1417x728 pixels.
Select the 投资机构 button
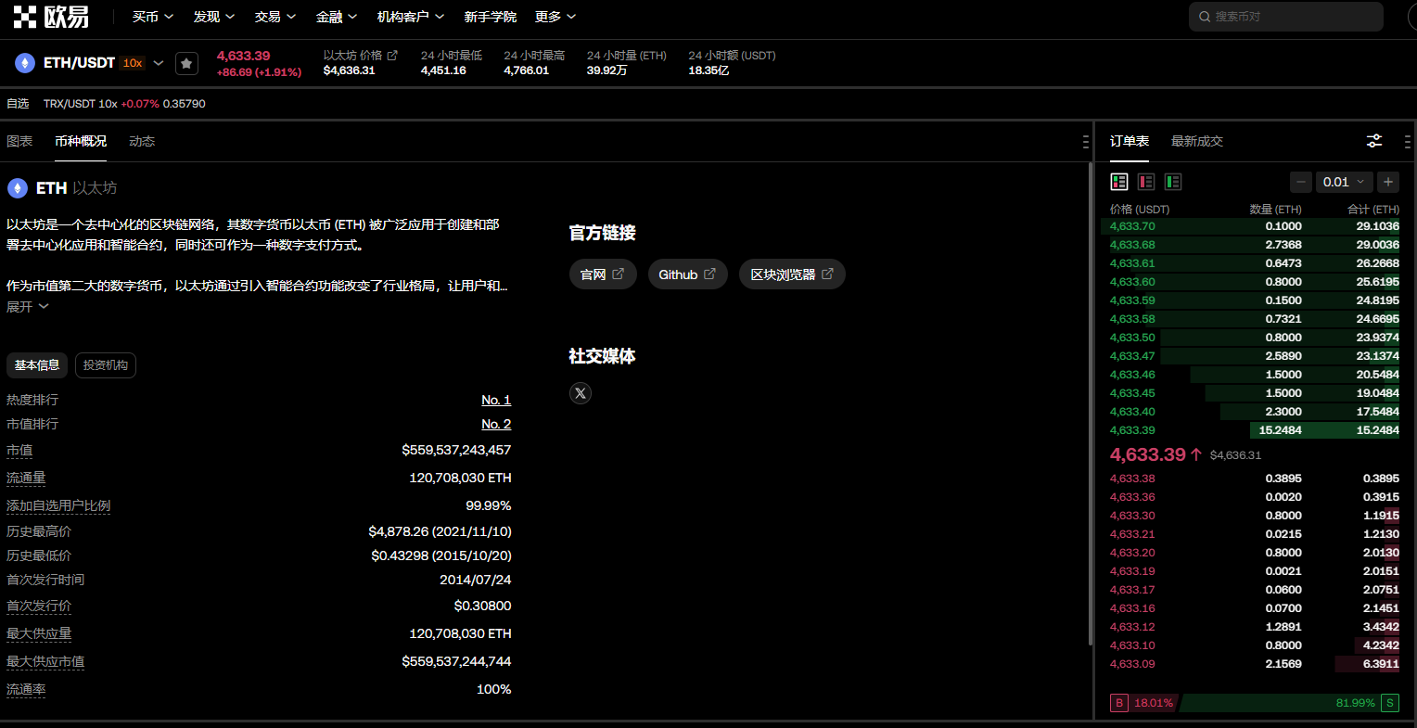coord(106,365)
